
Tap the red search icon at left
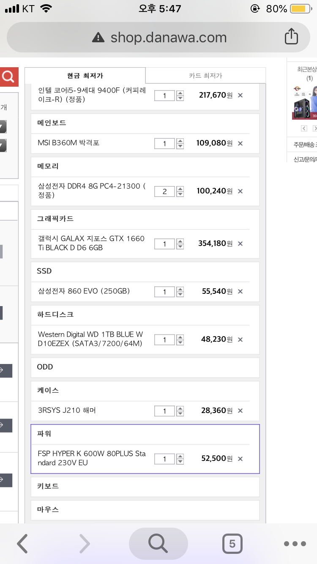click(8, 77)
